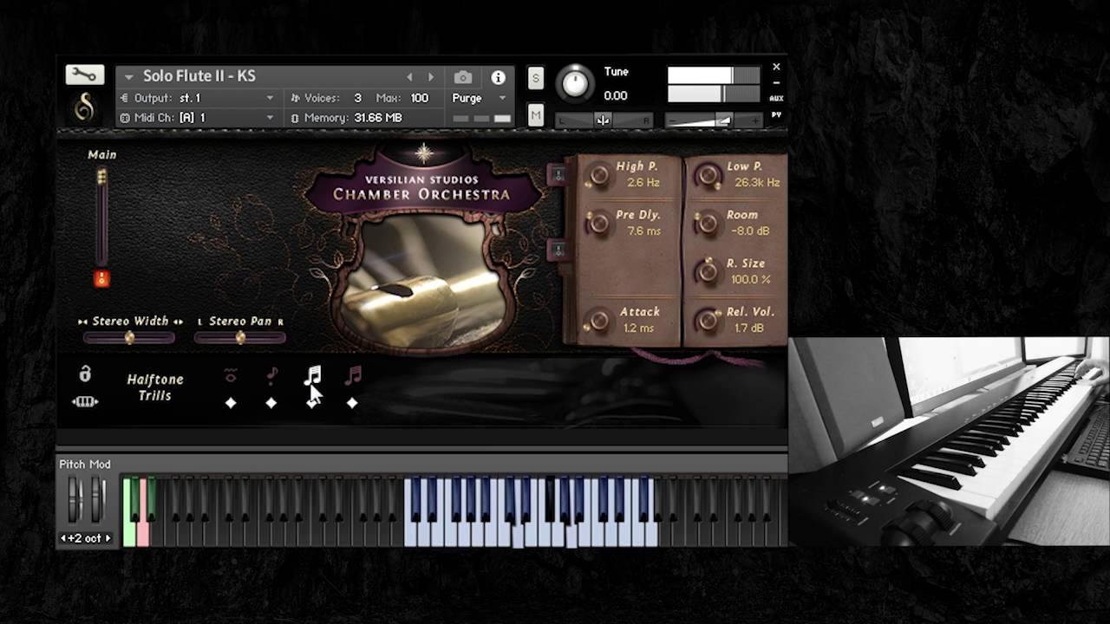This screenshot has width=1110, height=624.
Task: Click the diamond under the staccato icon
Action: tap(271, 403)
